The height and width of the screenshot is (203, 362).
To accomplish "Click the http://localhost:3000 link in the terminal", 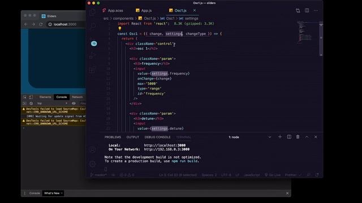I will click(165, 145).
